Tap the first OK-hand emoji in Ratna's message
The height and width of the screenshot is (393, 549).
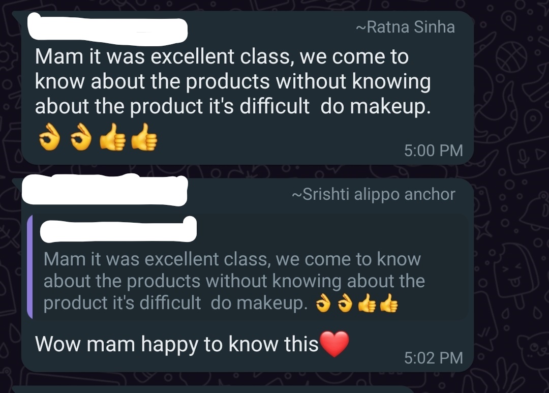(x=49, y=137)
